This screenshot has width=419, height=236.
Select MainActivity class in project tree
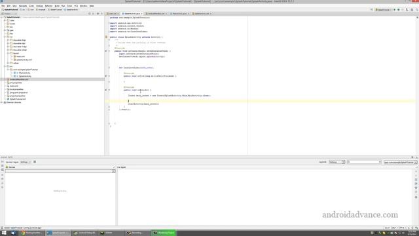(24, 73)
